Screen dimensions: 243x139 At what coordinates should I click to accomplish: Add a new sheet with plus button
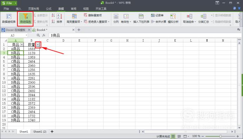click(x=52, y=132)
